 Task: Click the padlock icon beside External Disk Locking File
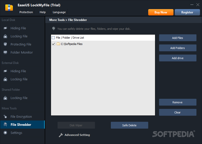pos(5,79)
